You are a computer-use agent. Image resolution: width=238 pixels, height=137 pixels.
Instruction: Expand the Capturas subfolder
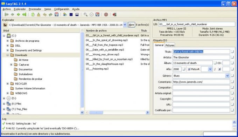click(x=11, y=64)
